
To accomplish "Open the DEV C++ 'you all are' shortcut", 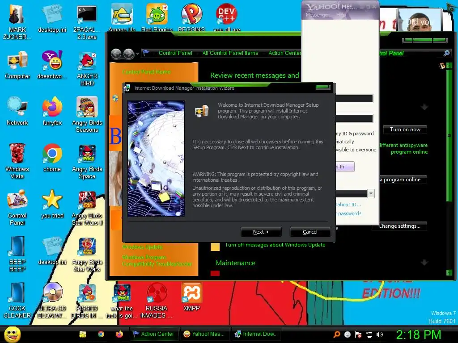I will point(227,17).
